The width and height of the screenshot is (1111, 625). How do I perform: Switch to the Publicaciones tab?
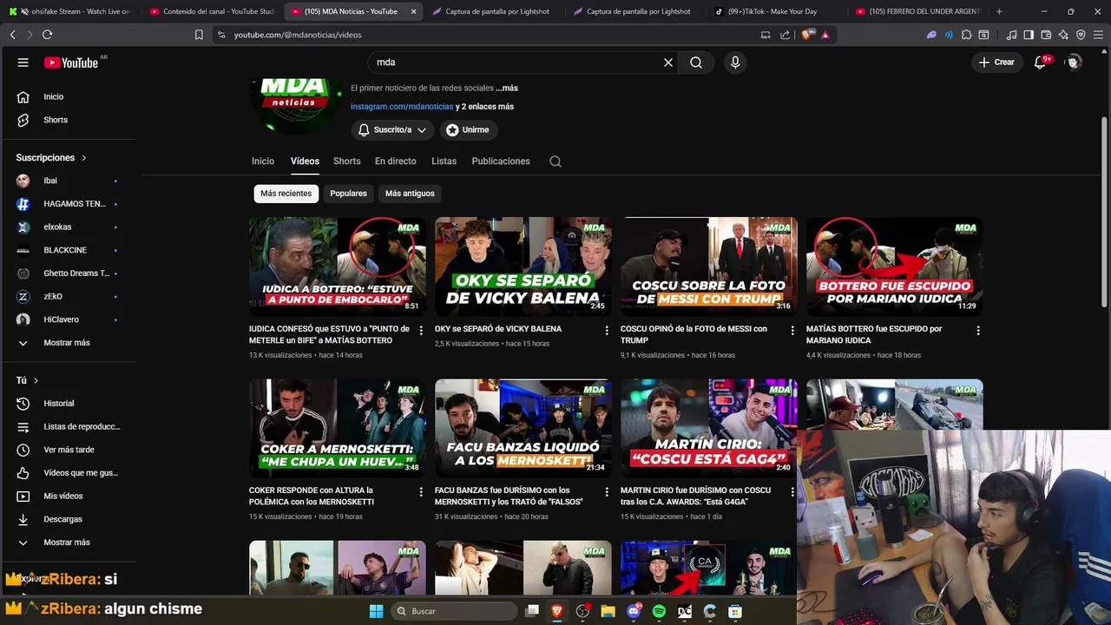tap(501, 161)
